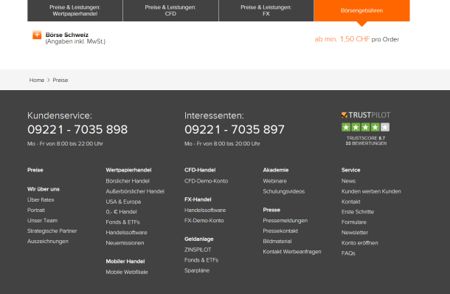Open the Trustpilot logo
This screenshot has width=450, height=294.
point(366,115)
